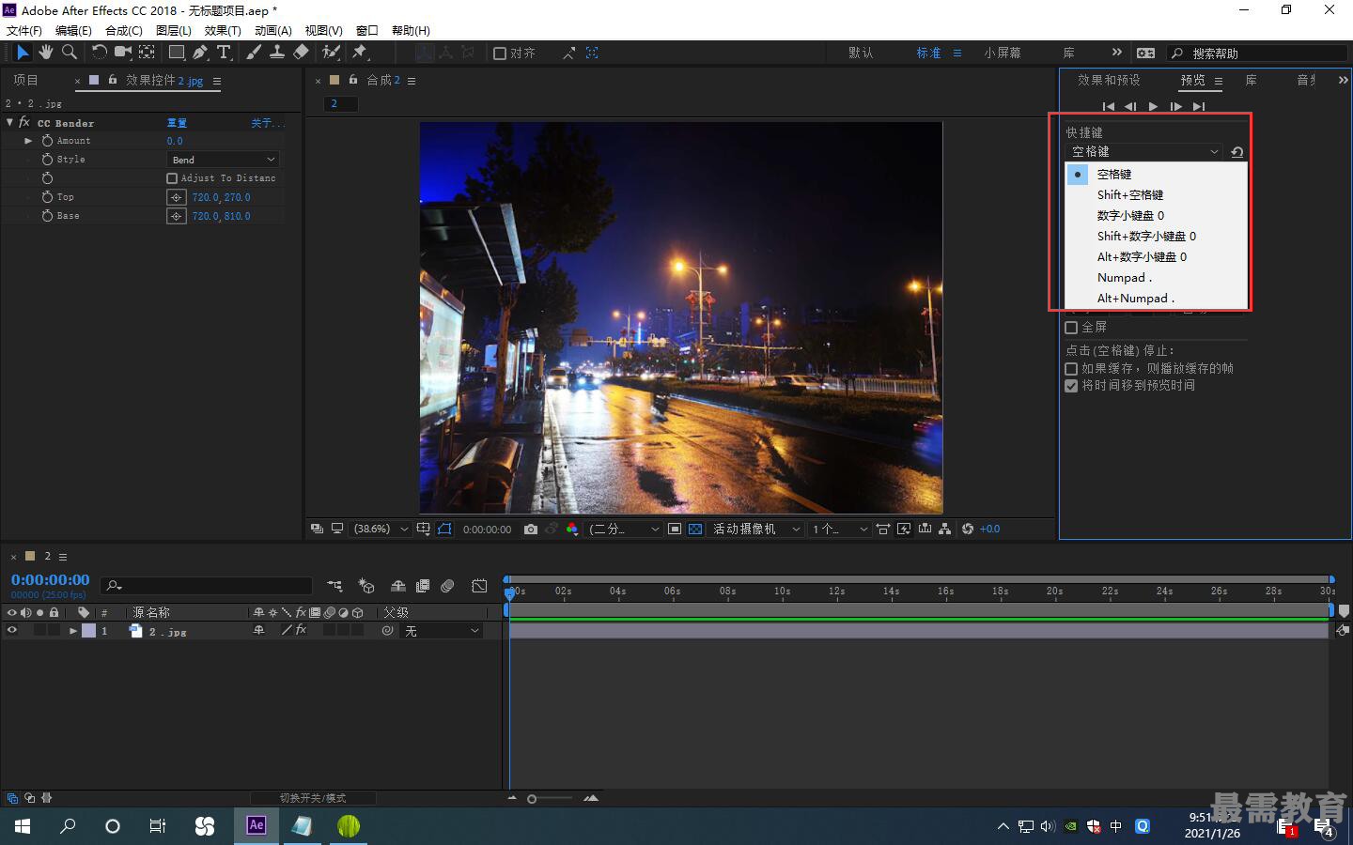Click the reset exposure icon
The width and height of the screenshot is (1353, 845).
pos(968,530)
